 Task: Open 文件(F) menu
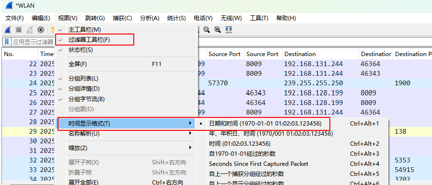click(14, 18)
